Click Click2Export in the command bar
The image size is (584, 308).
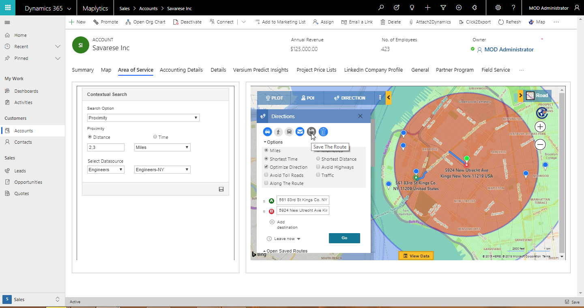[x=474, y=22]
